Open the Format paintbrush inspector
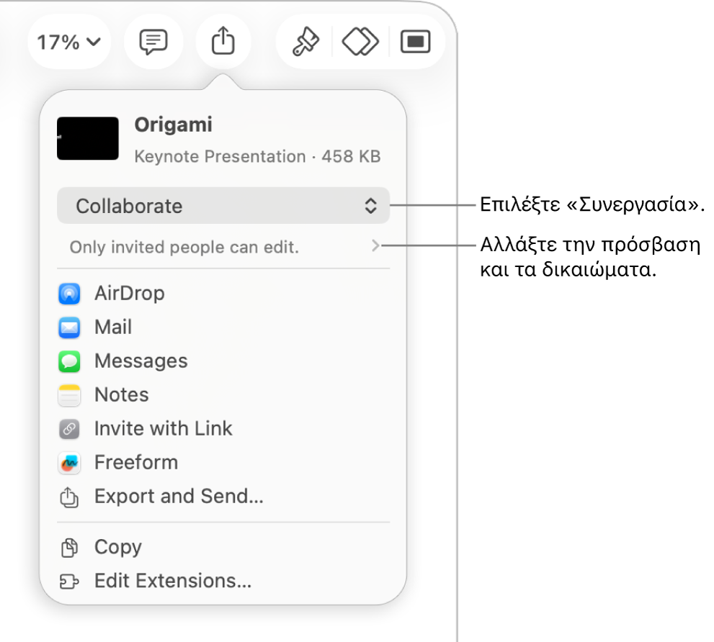Image resolution: width=714 pixels, height=642 pixels. tap(305, 42)
